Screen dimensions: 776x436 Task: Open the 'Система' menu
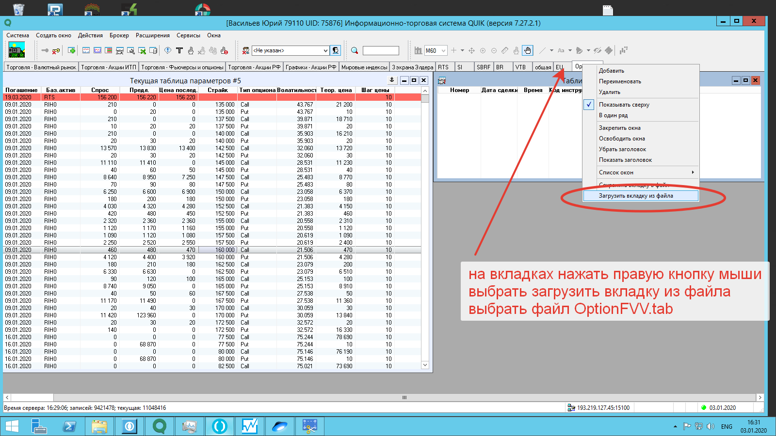click(x=18, y=35)
